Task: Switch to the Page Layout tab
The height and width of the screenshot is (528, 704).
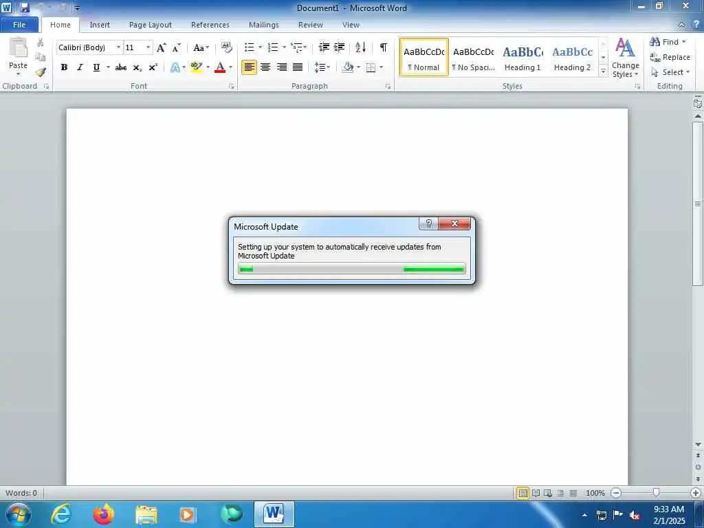Action: tap(151, 25)
